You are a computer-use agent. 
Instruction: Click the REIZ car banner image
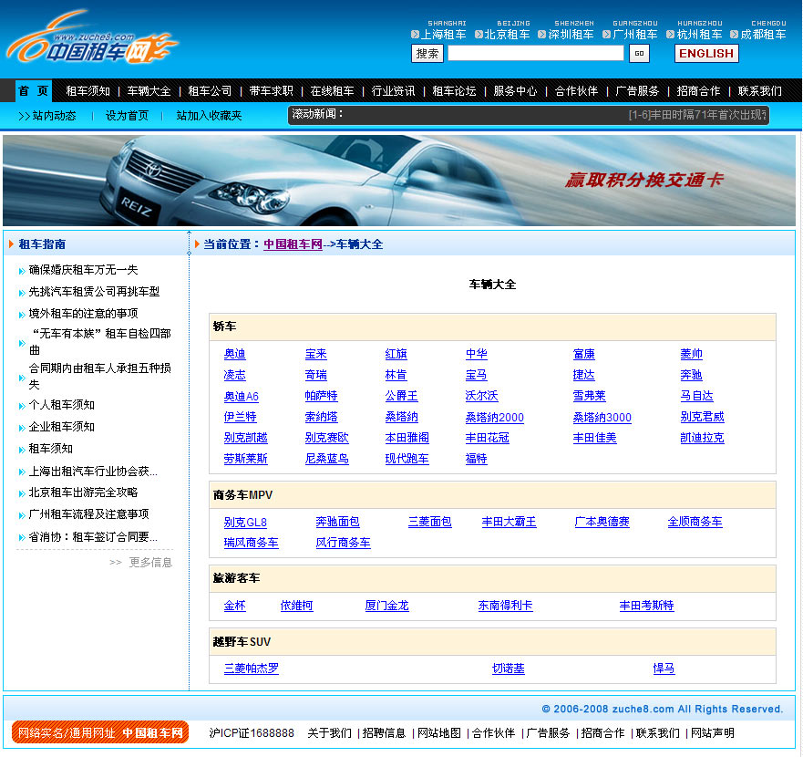[x=399, y=181]
